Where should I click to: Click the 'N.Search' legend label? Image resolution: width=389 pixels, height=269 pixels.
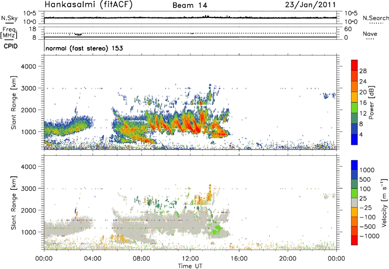[375, 18]
